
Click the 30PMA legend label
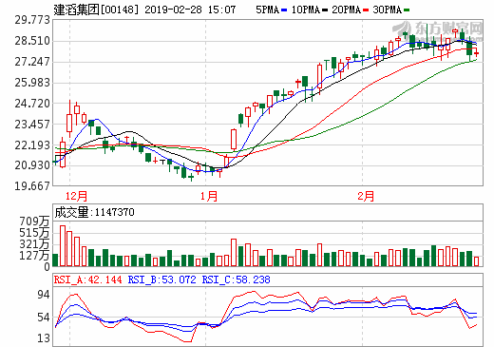click(x=388, y=10)
